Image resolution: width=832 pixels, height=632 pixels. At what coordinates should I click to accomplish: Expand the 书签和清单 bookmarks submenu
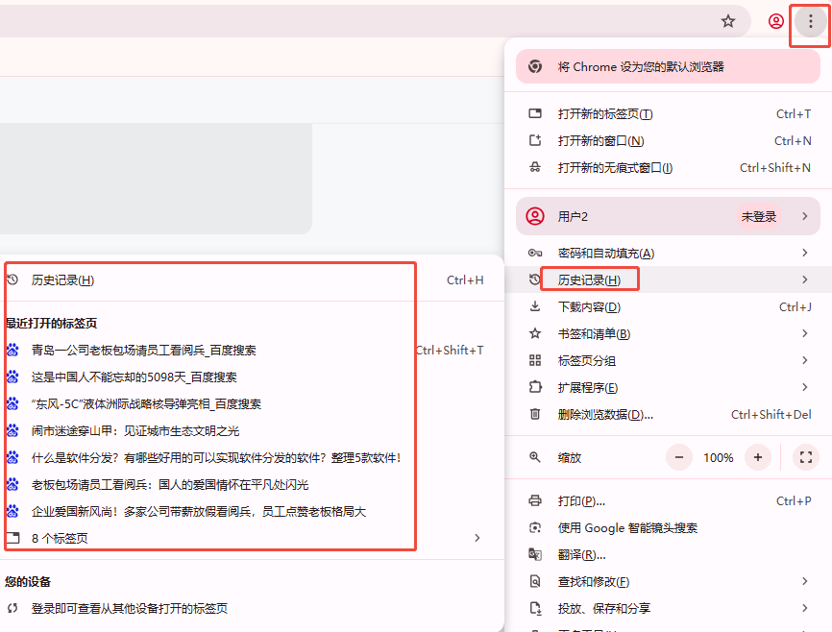[x=594, y=334]
